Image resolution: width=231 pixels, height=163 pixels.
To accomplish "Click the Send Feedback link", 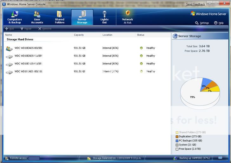I will click(x=195, y=4).
